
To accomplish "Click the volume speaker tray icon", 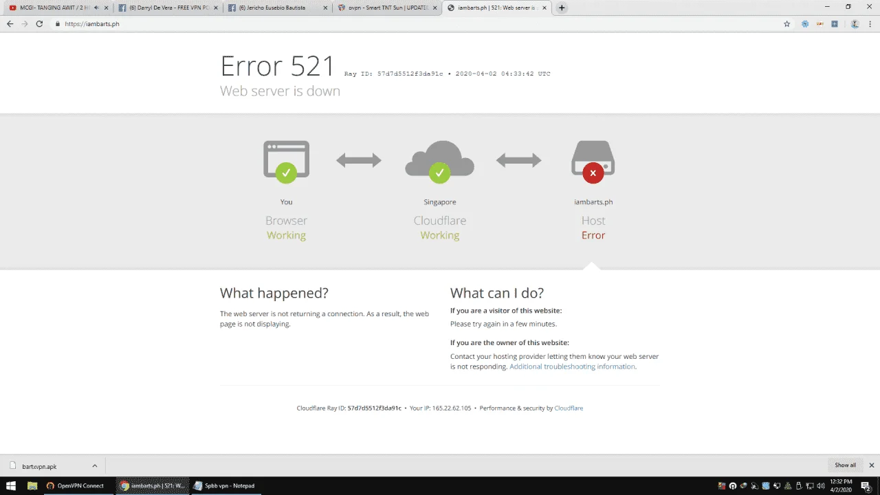I will click(x=821, y=485).
